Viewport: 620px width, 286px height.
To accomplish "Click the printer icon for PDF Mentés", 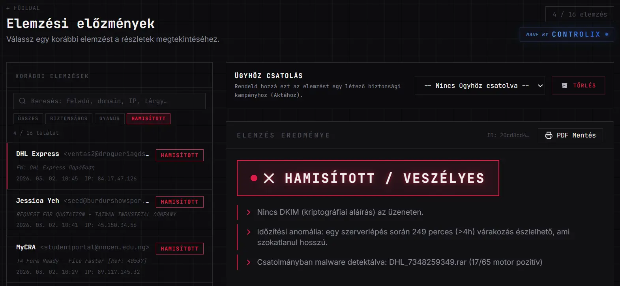I will pos(549,135).
